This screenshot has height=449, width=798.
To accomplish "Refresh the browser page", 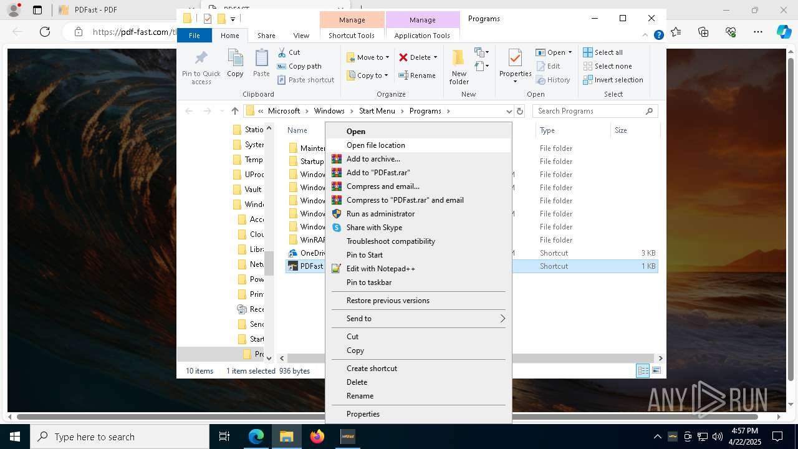I will tap(45, 31).
